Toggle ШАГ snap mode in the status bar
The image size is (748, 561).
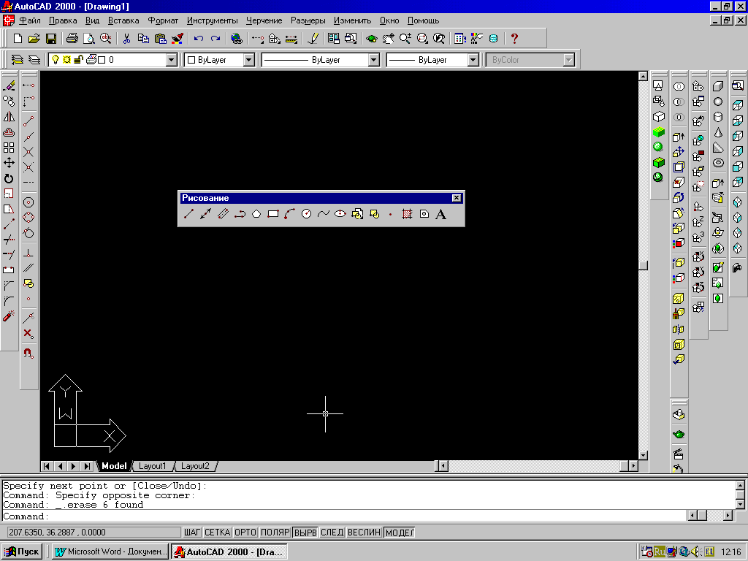pos(192,532)
